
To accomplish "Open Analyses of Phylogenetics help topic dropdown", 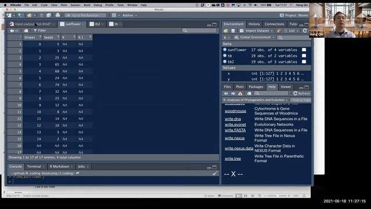I will (x=255, y=100).
